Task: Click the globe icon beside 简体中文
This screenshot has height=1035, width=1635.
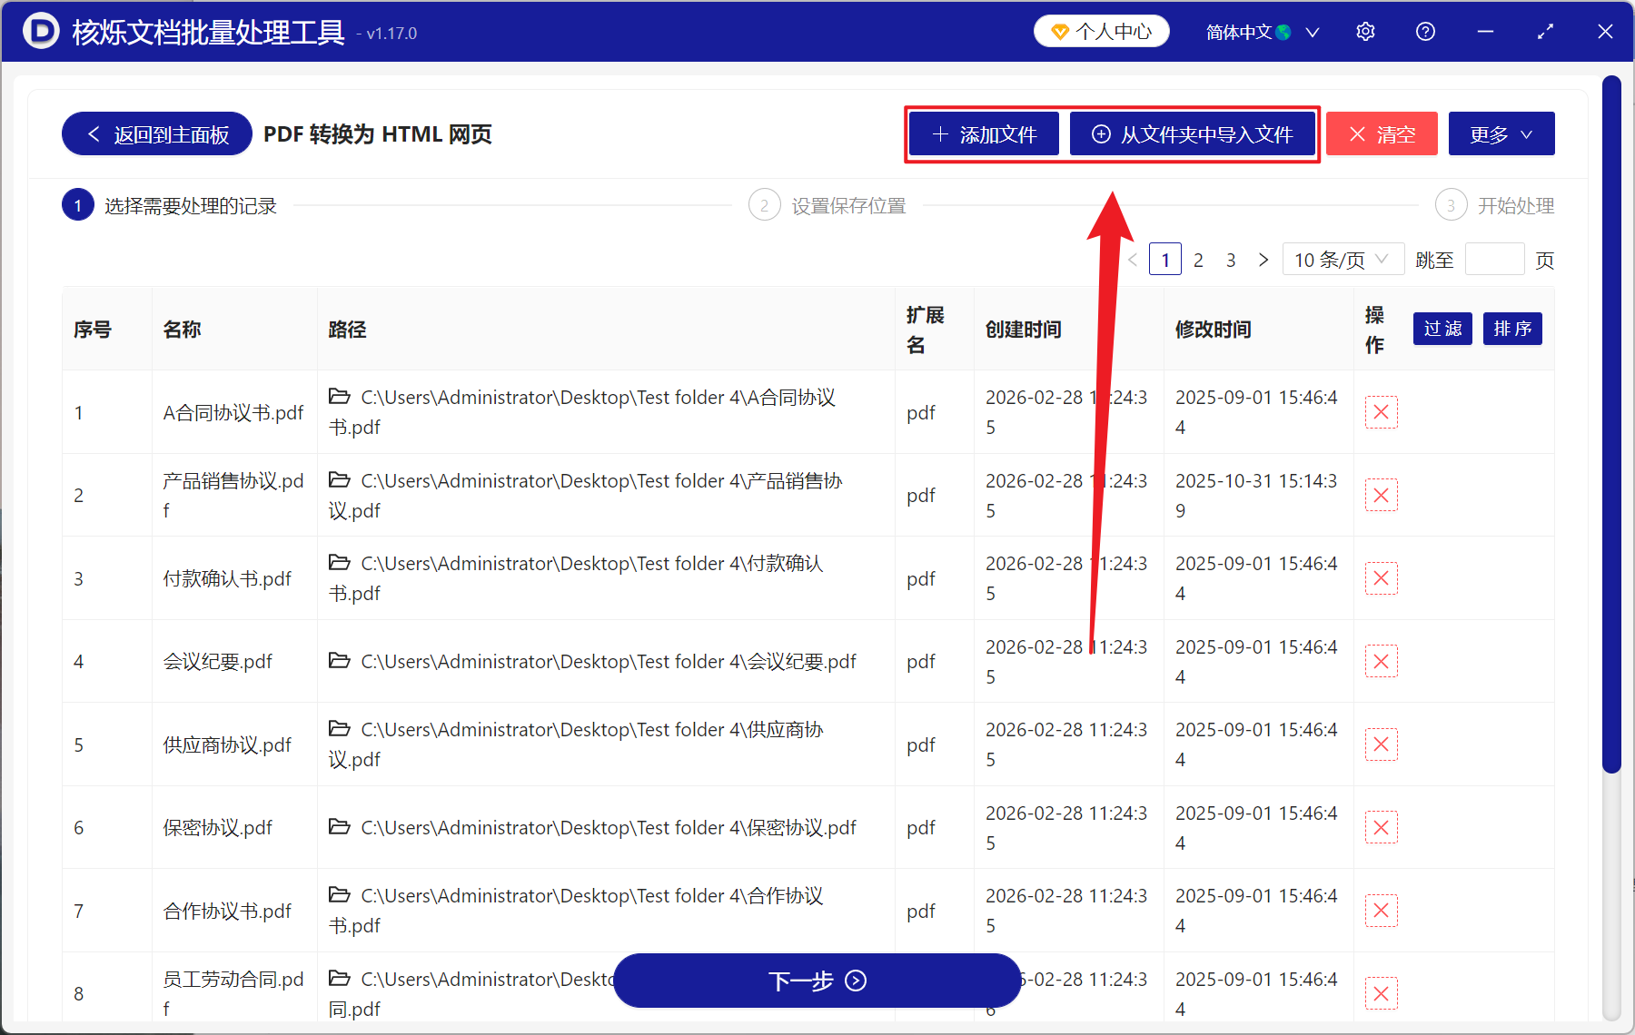Action: [x=1284, y=31]
